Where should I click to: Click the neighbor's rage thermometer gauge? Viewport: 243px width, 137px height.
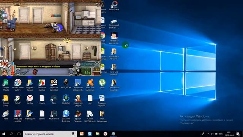point(13,68)
